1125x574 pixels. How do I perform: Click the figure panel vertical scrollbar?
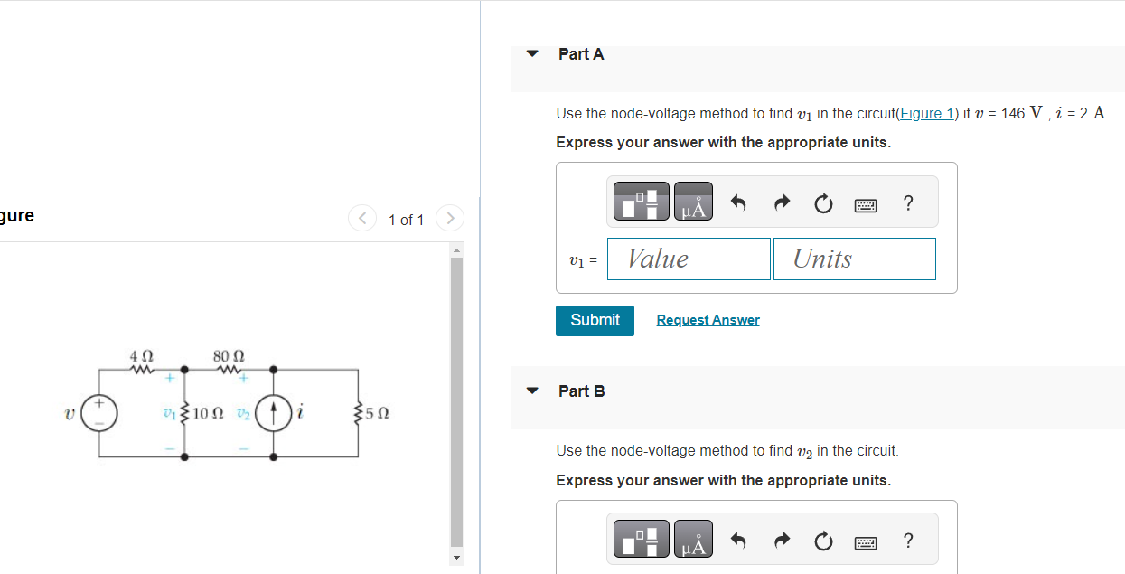tap(456, 405)
